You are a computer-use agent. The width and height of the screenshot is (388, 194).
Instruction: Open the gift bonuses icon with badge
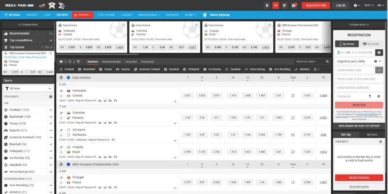pos(294,5)
